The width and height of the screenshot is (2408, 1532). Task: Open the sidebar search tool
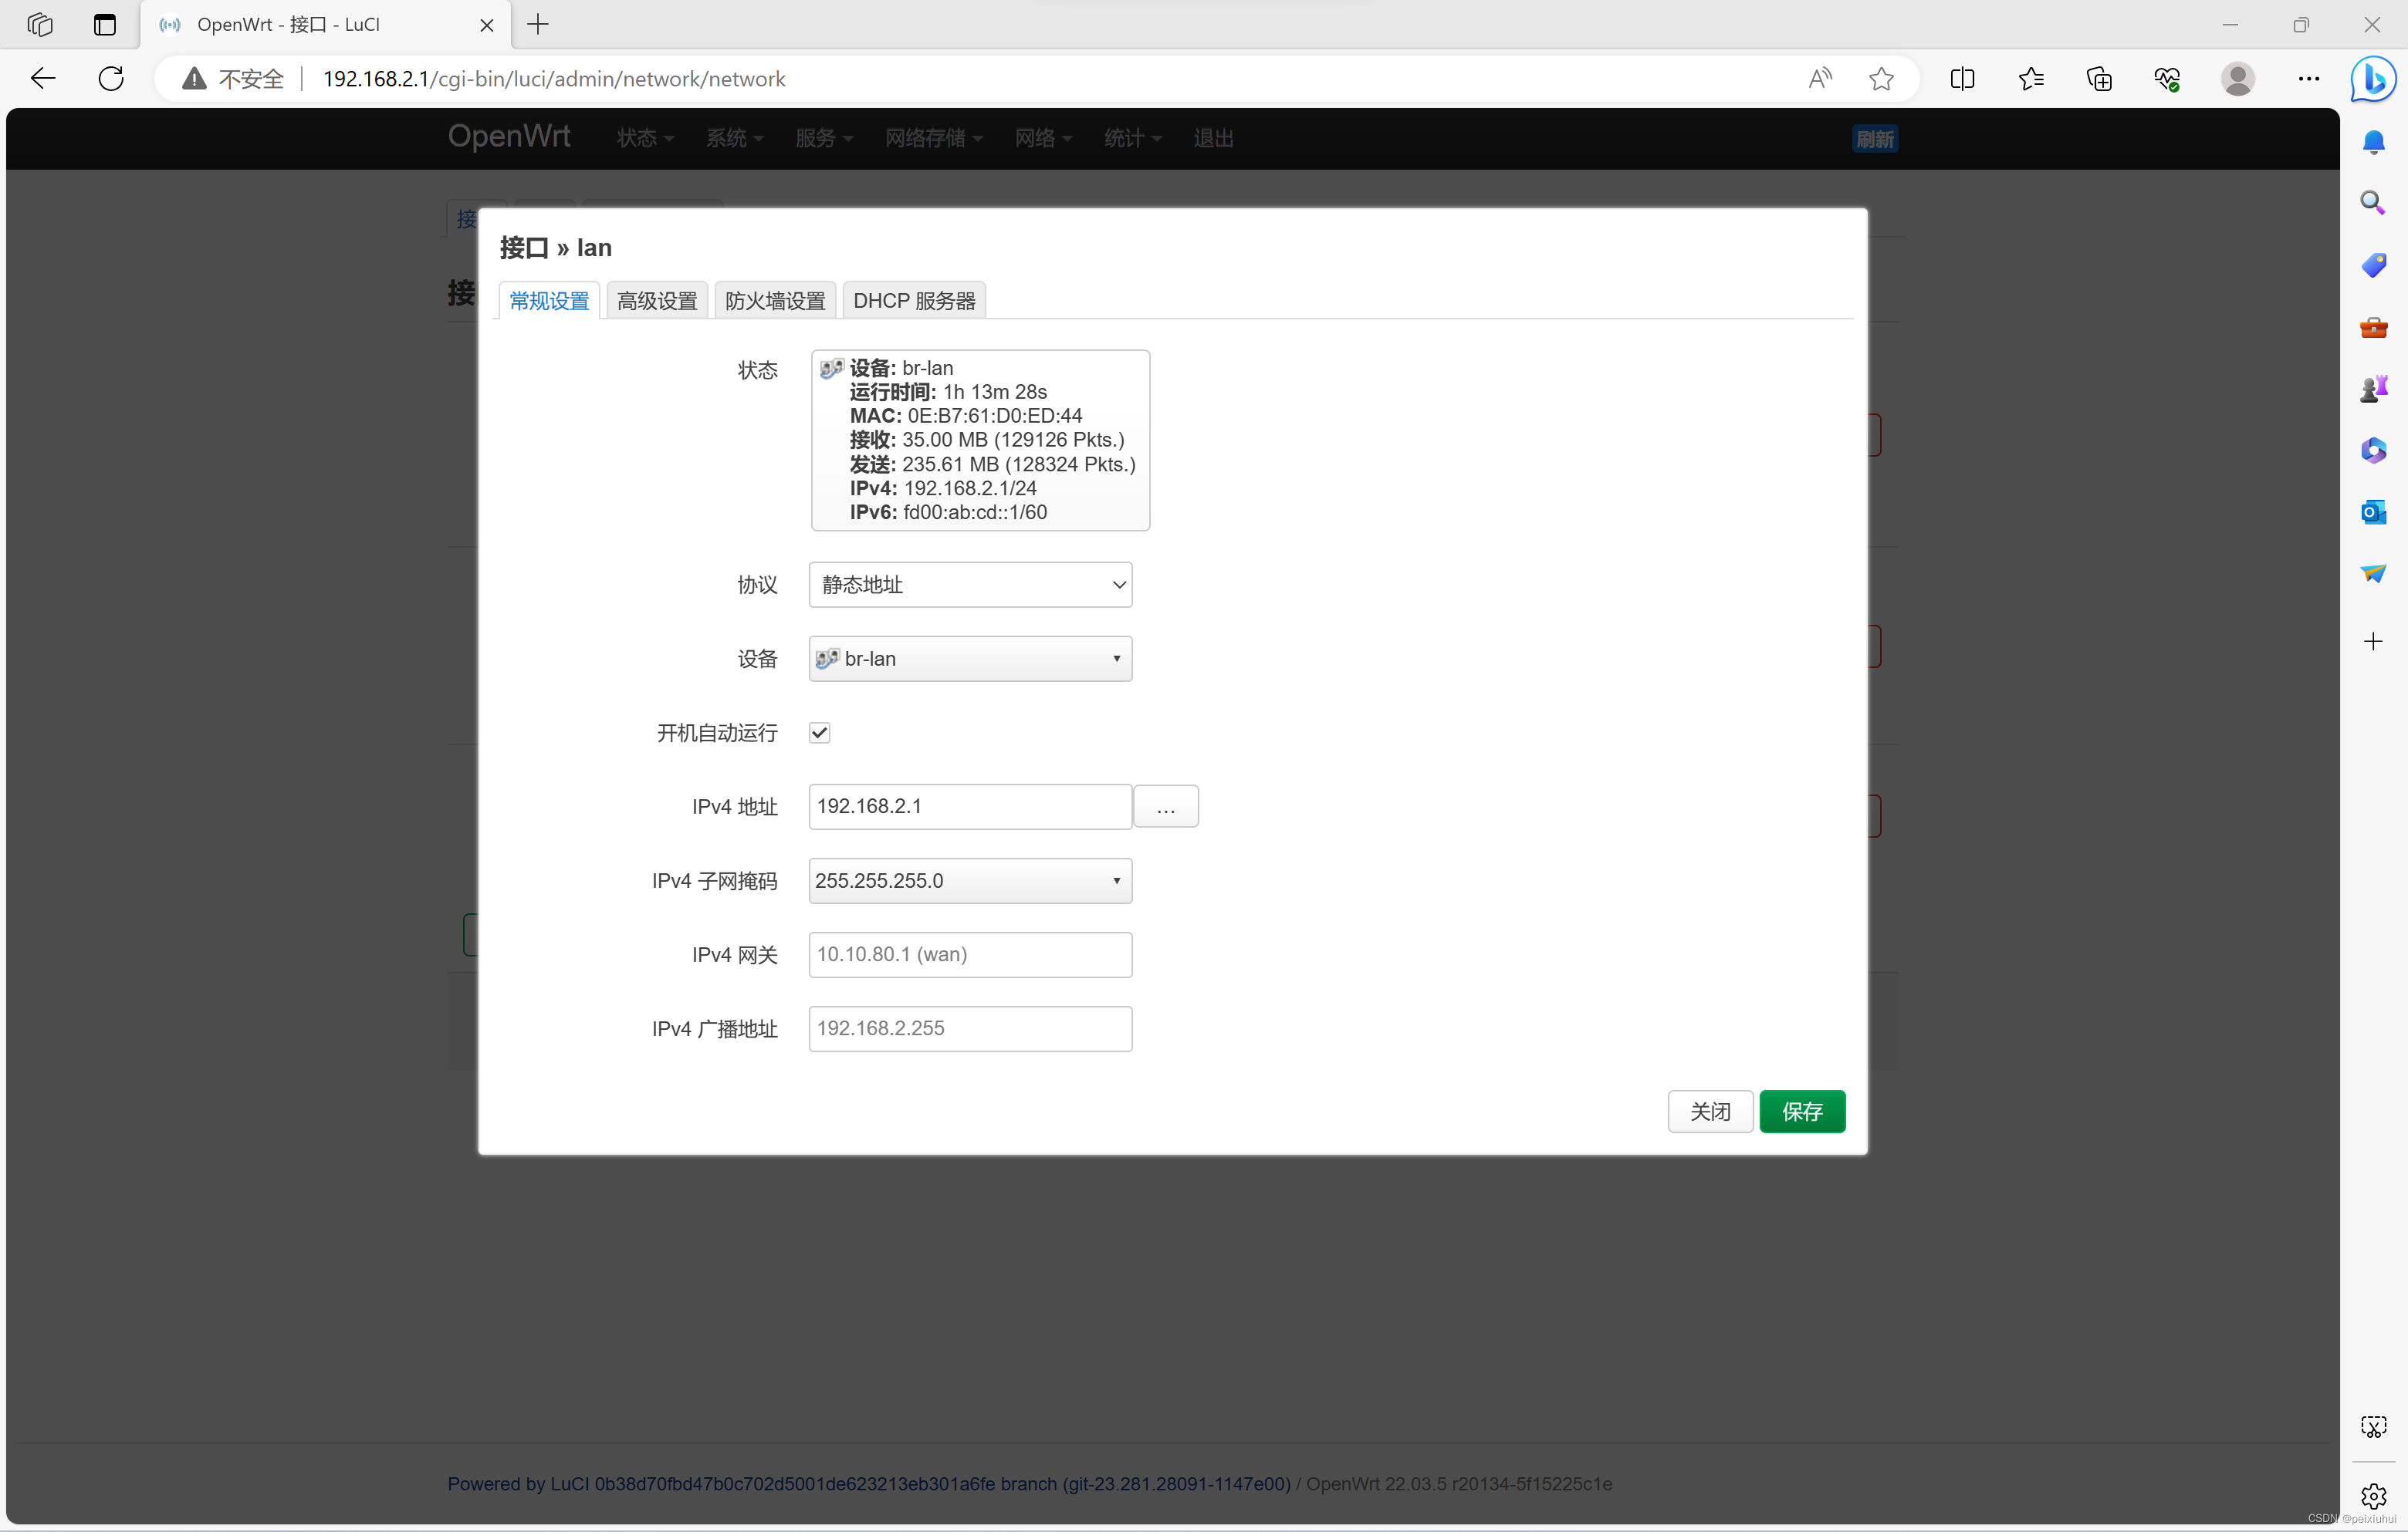tap(2374, 203)
